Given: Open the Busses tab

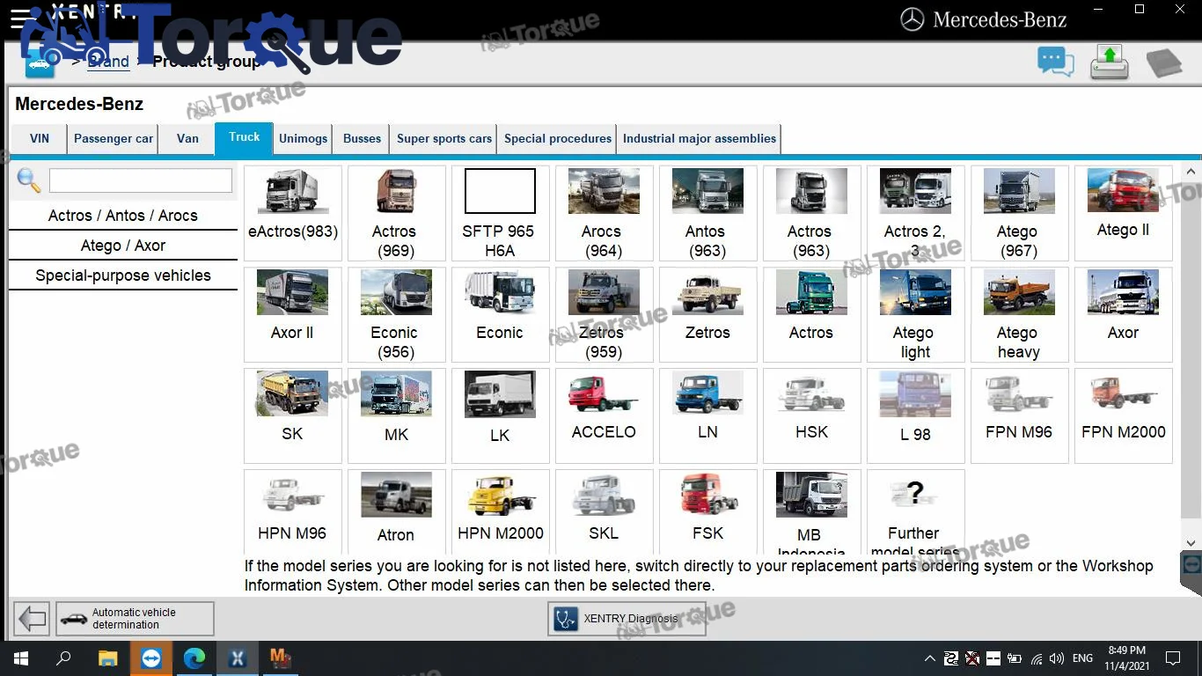Looking at the screenshot, I should [363, 139].
